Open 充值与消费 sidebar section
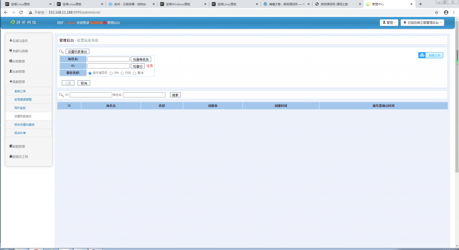Screen dimensions: 459x250 tap(19, 51)
